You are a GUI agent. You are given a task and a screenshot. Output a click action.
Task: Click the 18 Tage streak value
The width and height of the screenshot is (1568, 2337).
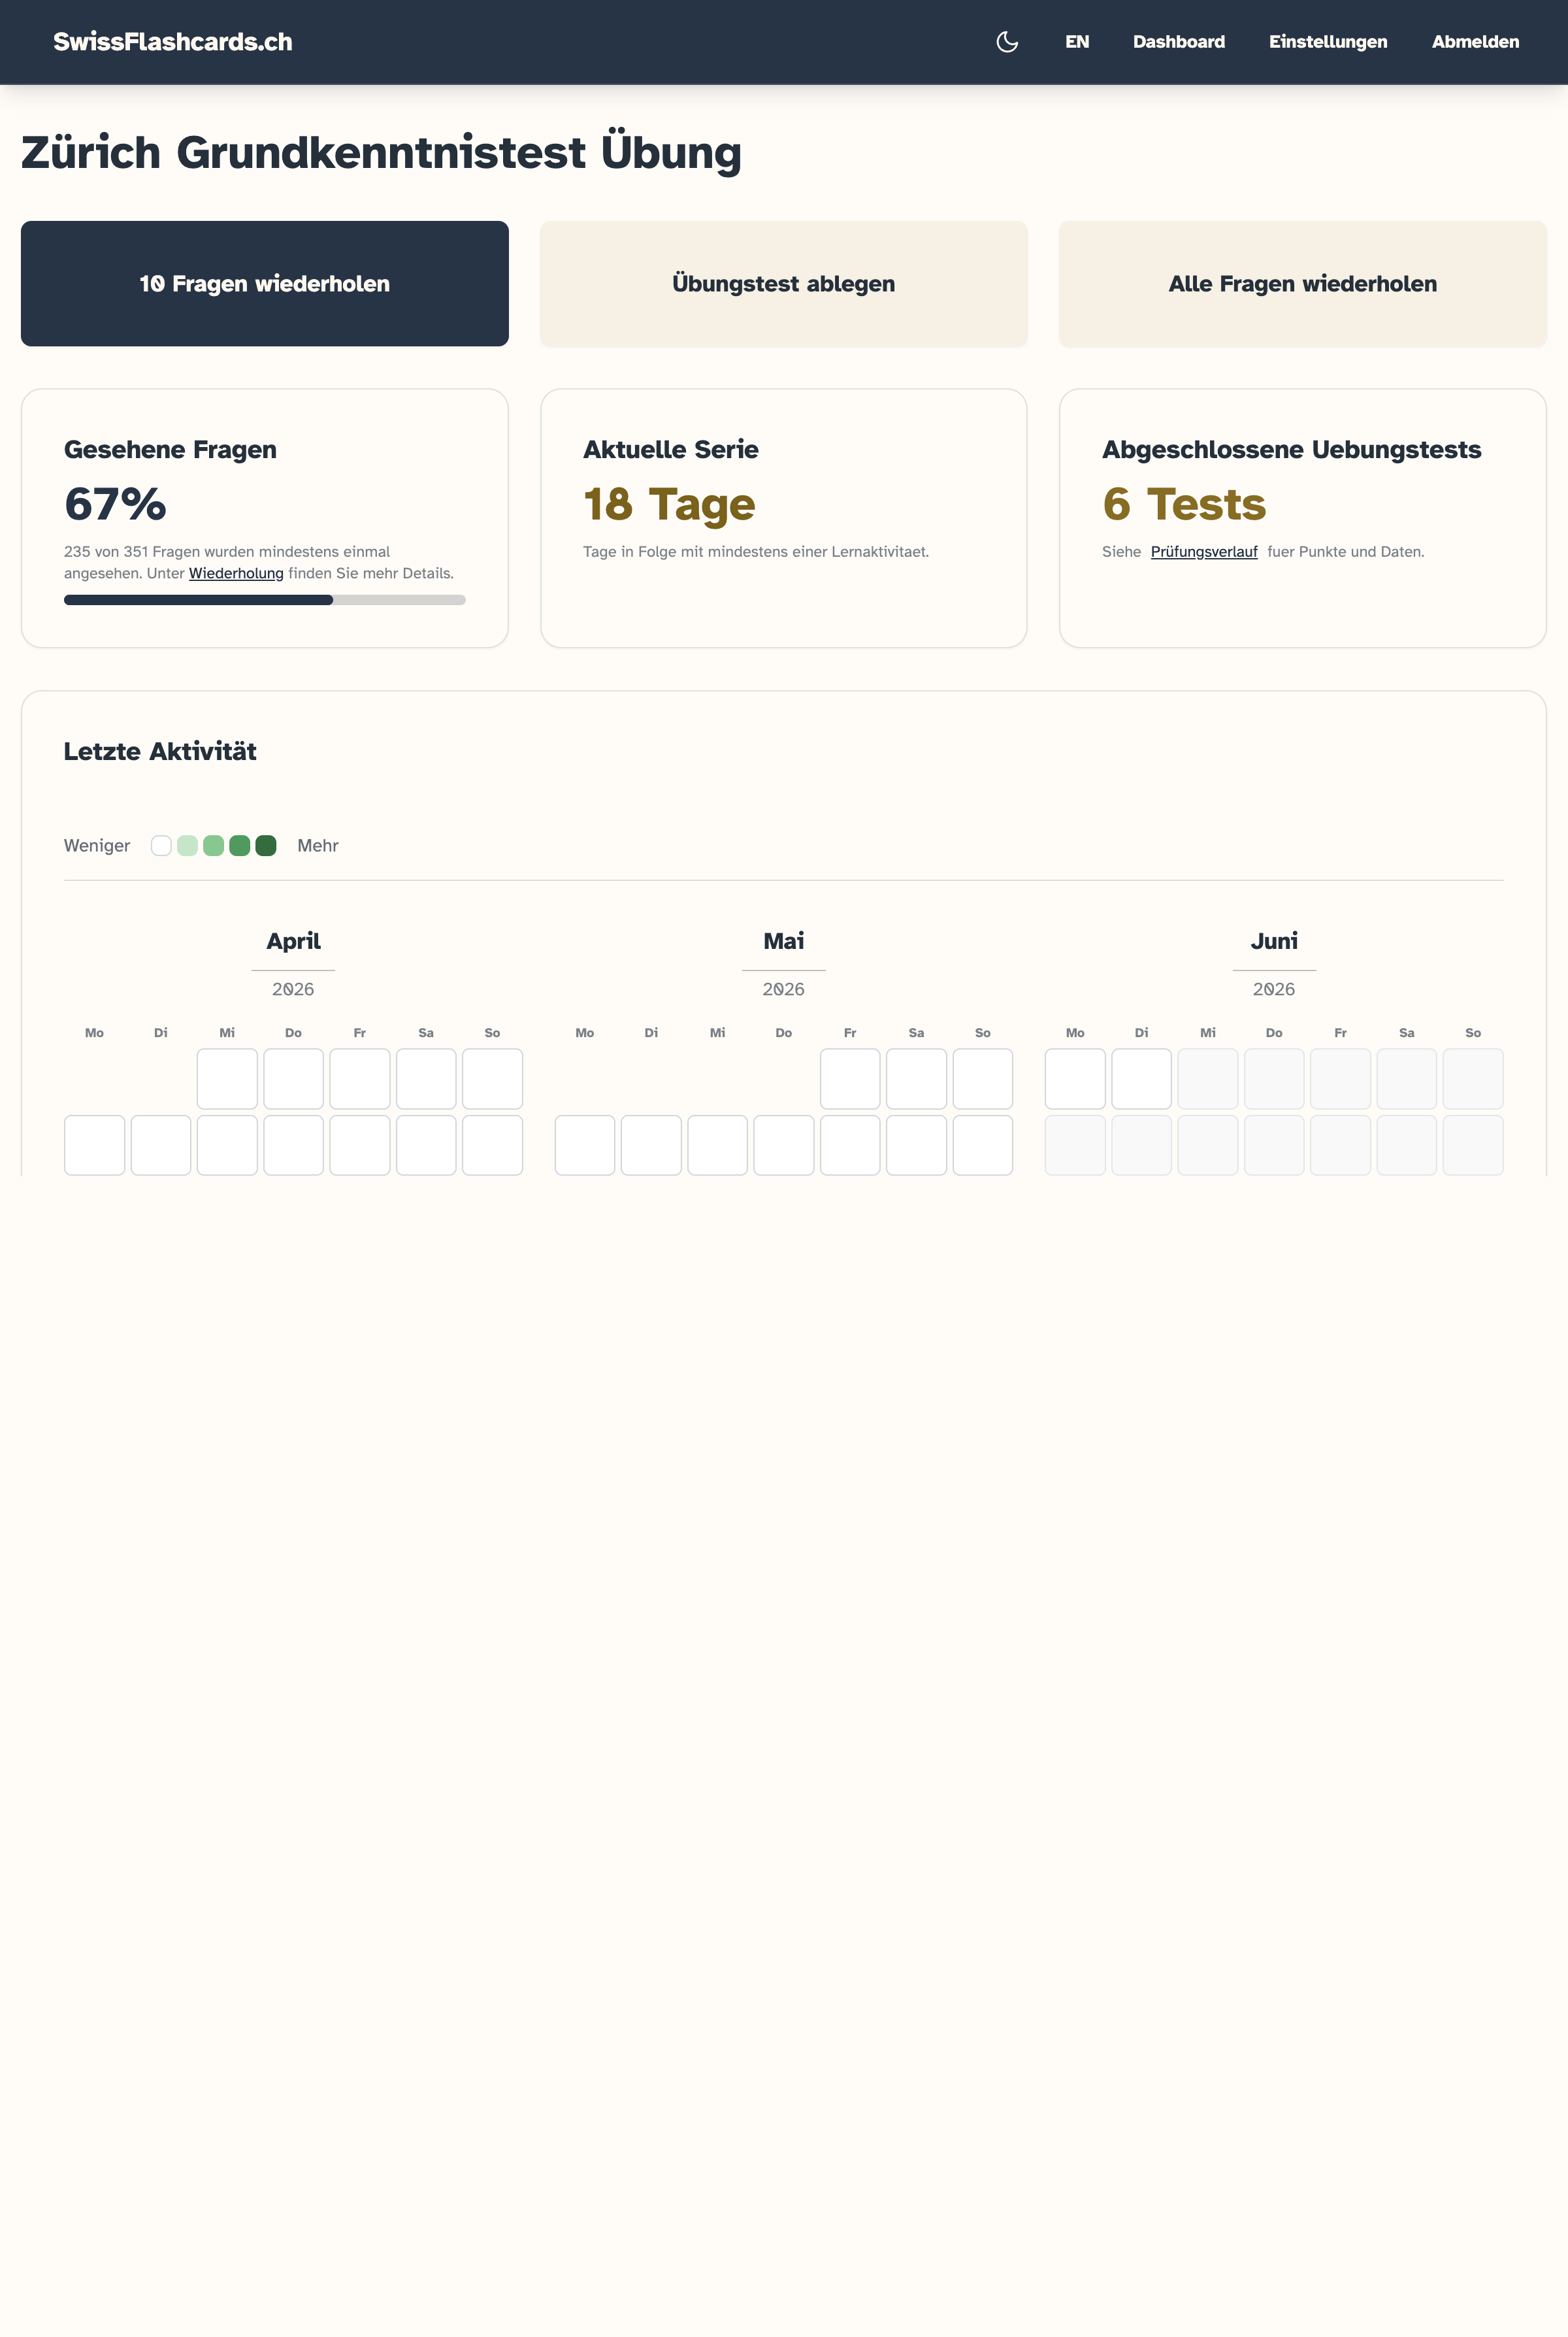669,504
